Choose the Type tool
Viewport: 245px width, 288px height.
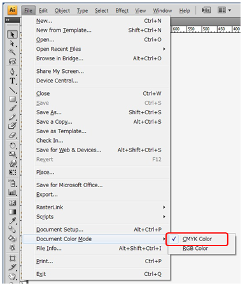click(x=12, y=81)
